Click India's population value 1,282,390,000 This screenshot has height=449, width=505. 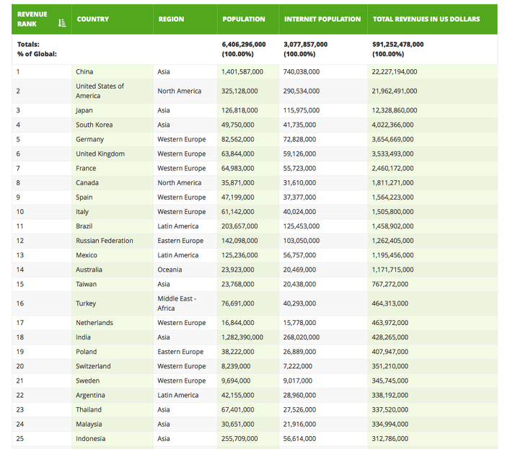tap(242, 337)
